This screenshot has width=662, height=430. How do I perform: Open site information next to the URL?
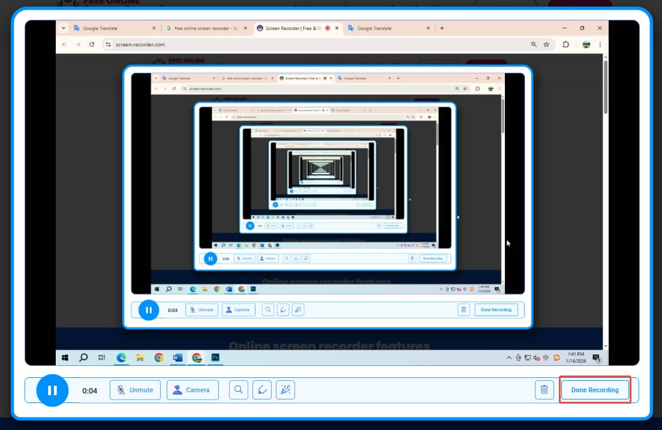(109, 44)
